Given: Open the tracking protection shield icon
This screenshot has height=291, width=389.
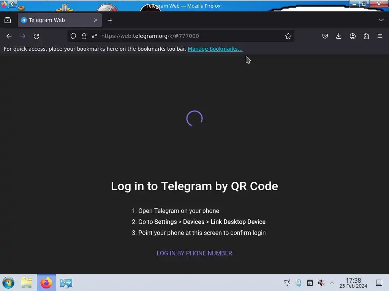Looking at the screenshot, I should (73, 36).
